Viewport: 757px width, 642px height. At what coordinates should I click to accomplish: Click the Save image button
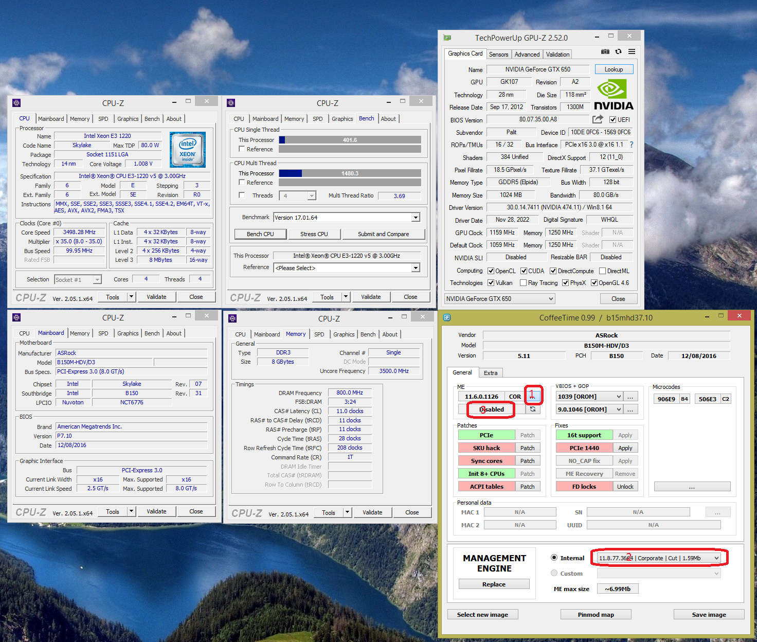[x=709, y=615]
